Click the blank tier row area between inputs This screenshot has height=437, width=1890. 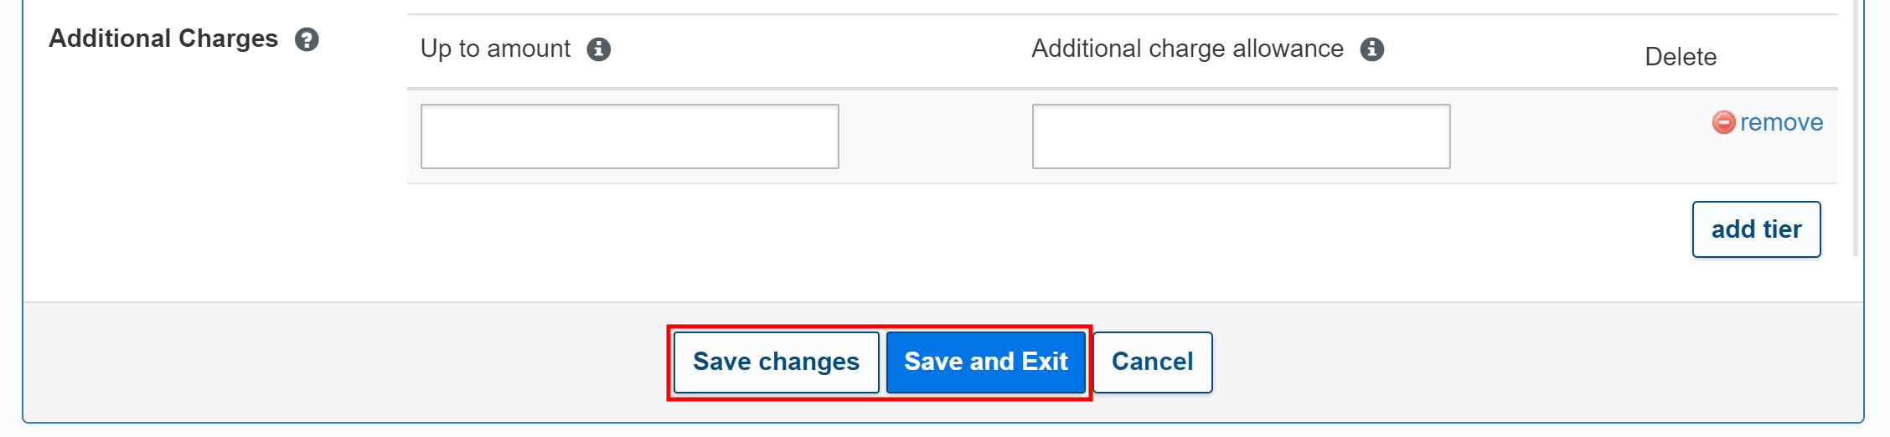(x=934, y=136)
